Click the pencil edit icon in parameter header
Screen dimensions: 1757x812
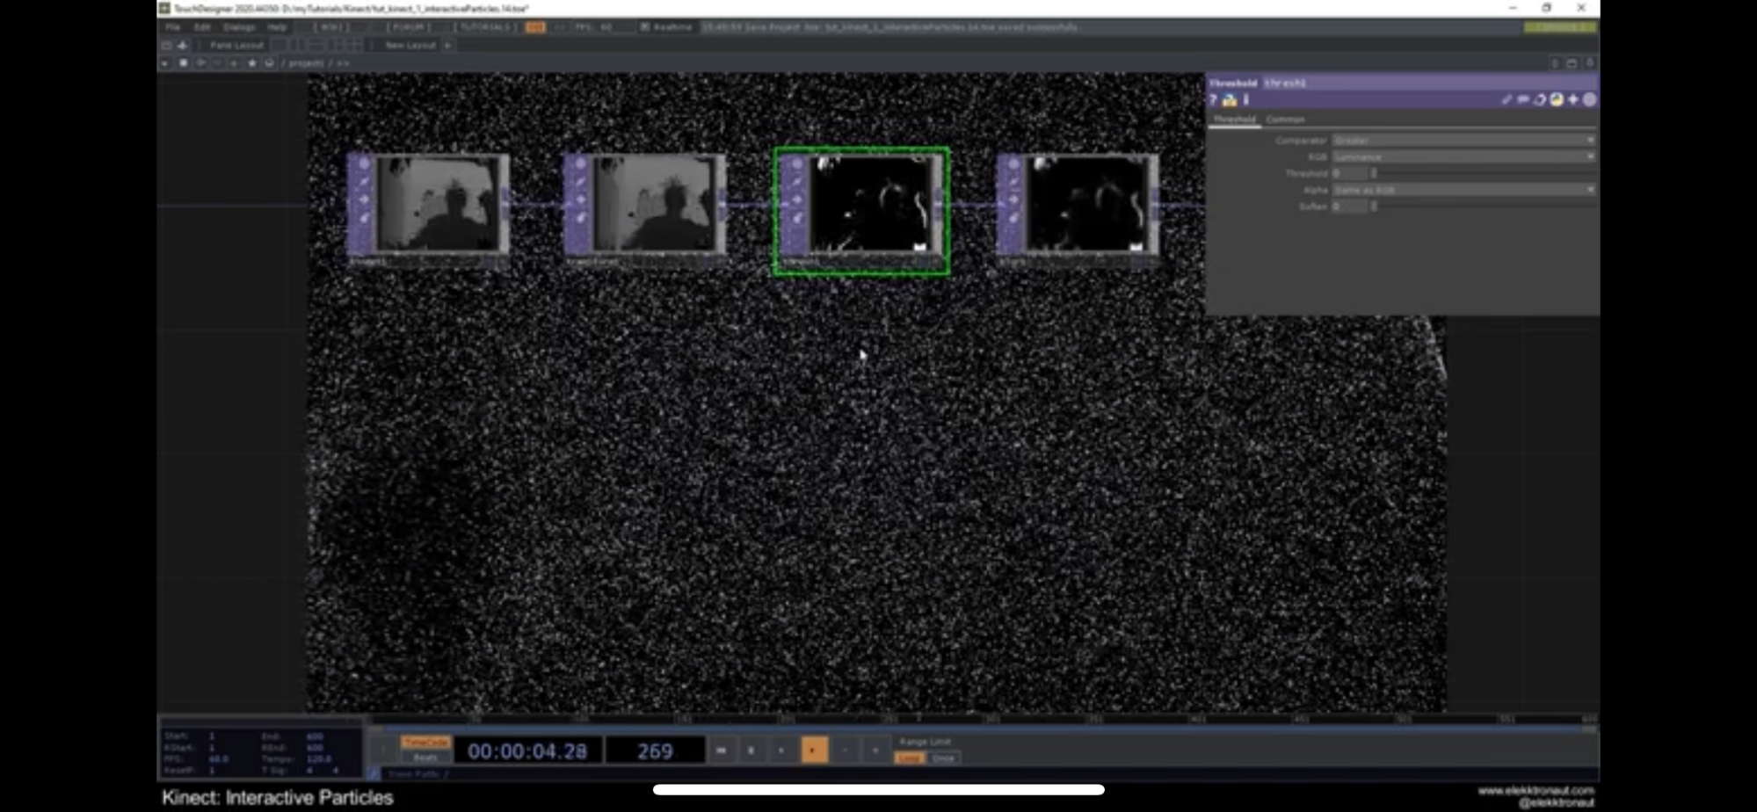click(x=1507, y=100)
